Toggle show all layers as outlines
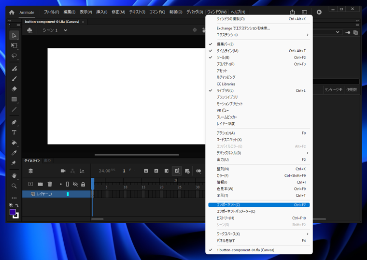The height and width of the screenshot is (260, 367). tap(68, 184)
